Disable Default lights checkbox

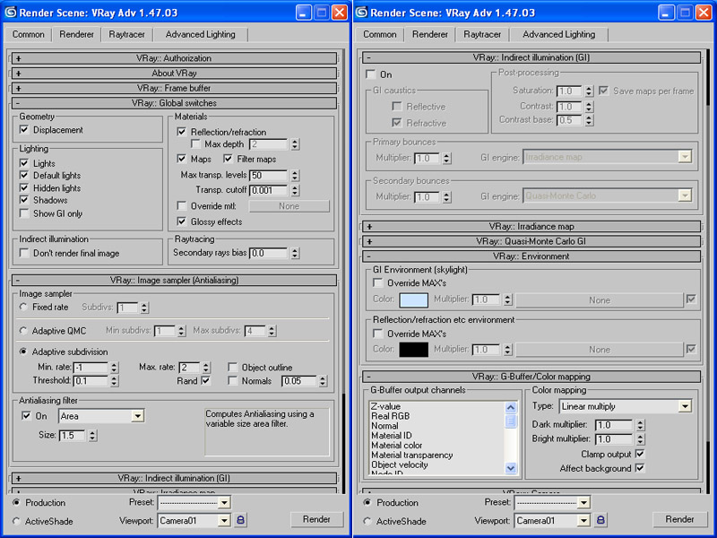(24, 175)
